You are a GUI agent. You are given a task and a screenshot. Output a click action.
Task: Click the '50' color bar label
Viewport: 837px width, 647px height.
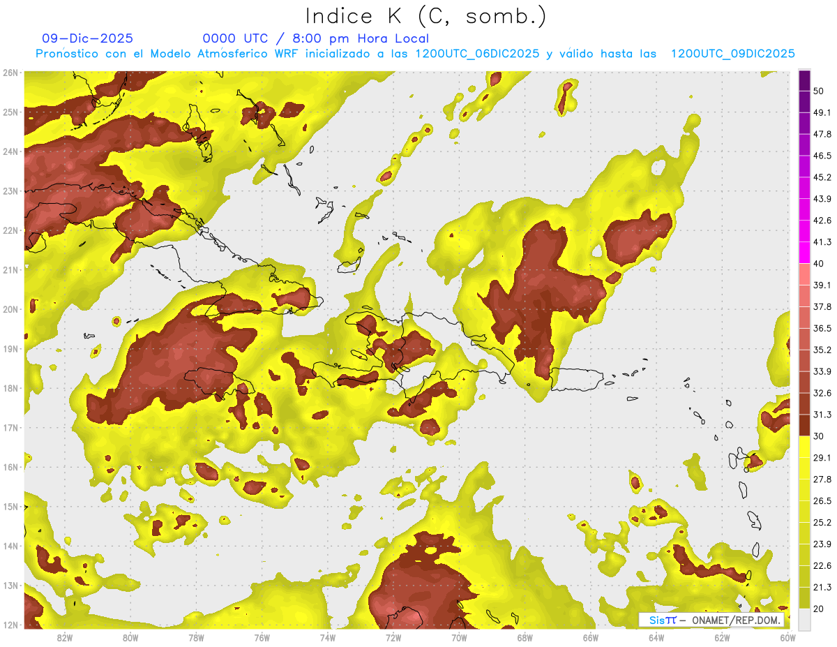pyautogui.click(x=819, y=91)
